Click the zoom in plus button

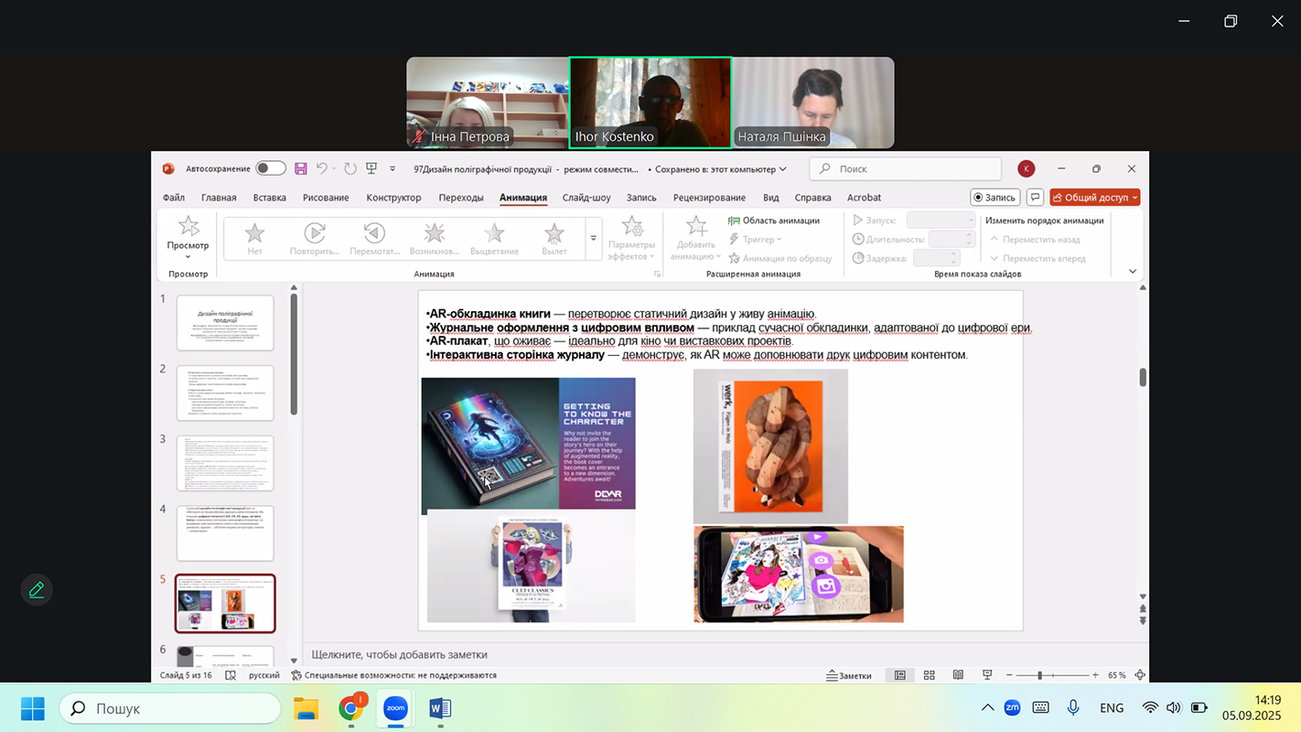click(1095, 675)
